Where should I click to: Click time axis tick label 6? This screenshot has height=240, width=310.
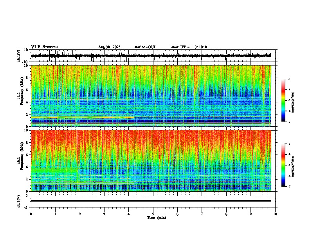point(178,214)
